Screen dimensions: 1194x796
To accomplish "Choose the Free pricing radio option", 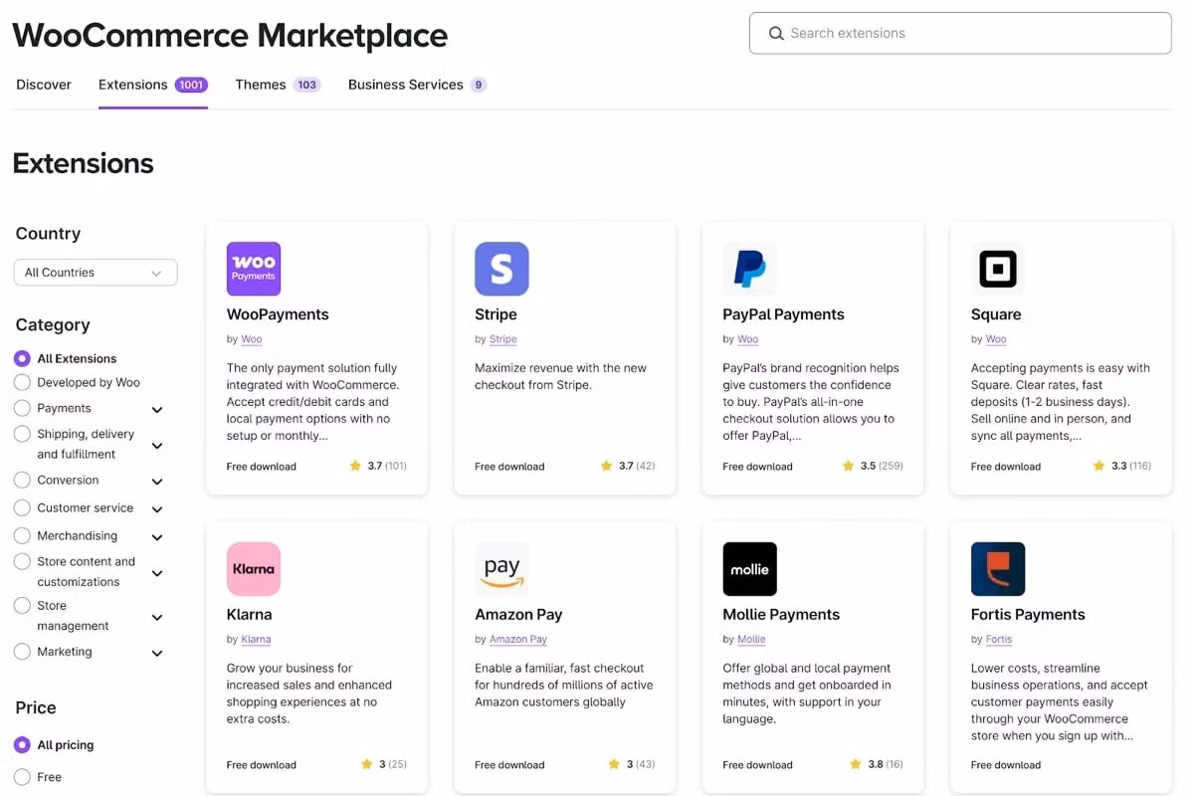I will (x=22, y=777).
